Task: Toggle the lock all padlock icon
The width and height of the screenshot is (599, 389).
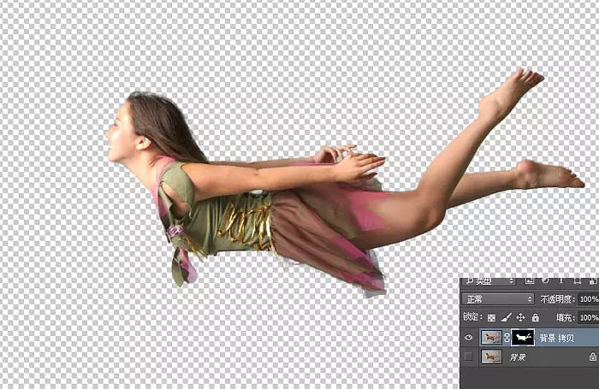Action: point(535,317)
